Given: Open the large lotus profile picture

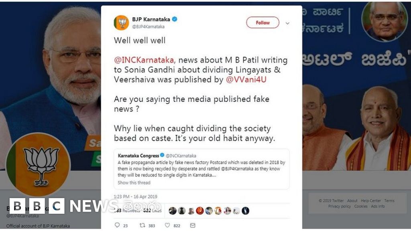Looking at the screenshot, I should click(x=38, y=164).
